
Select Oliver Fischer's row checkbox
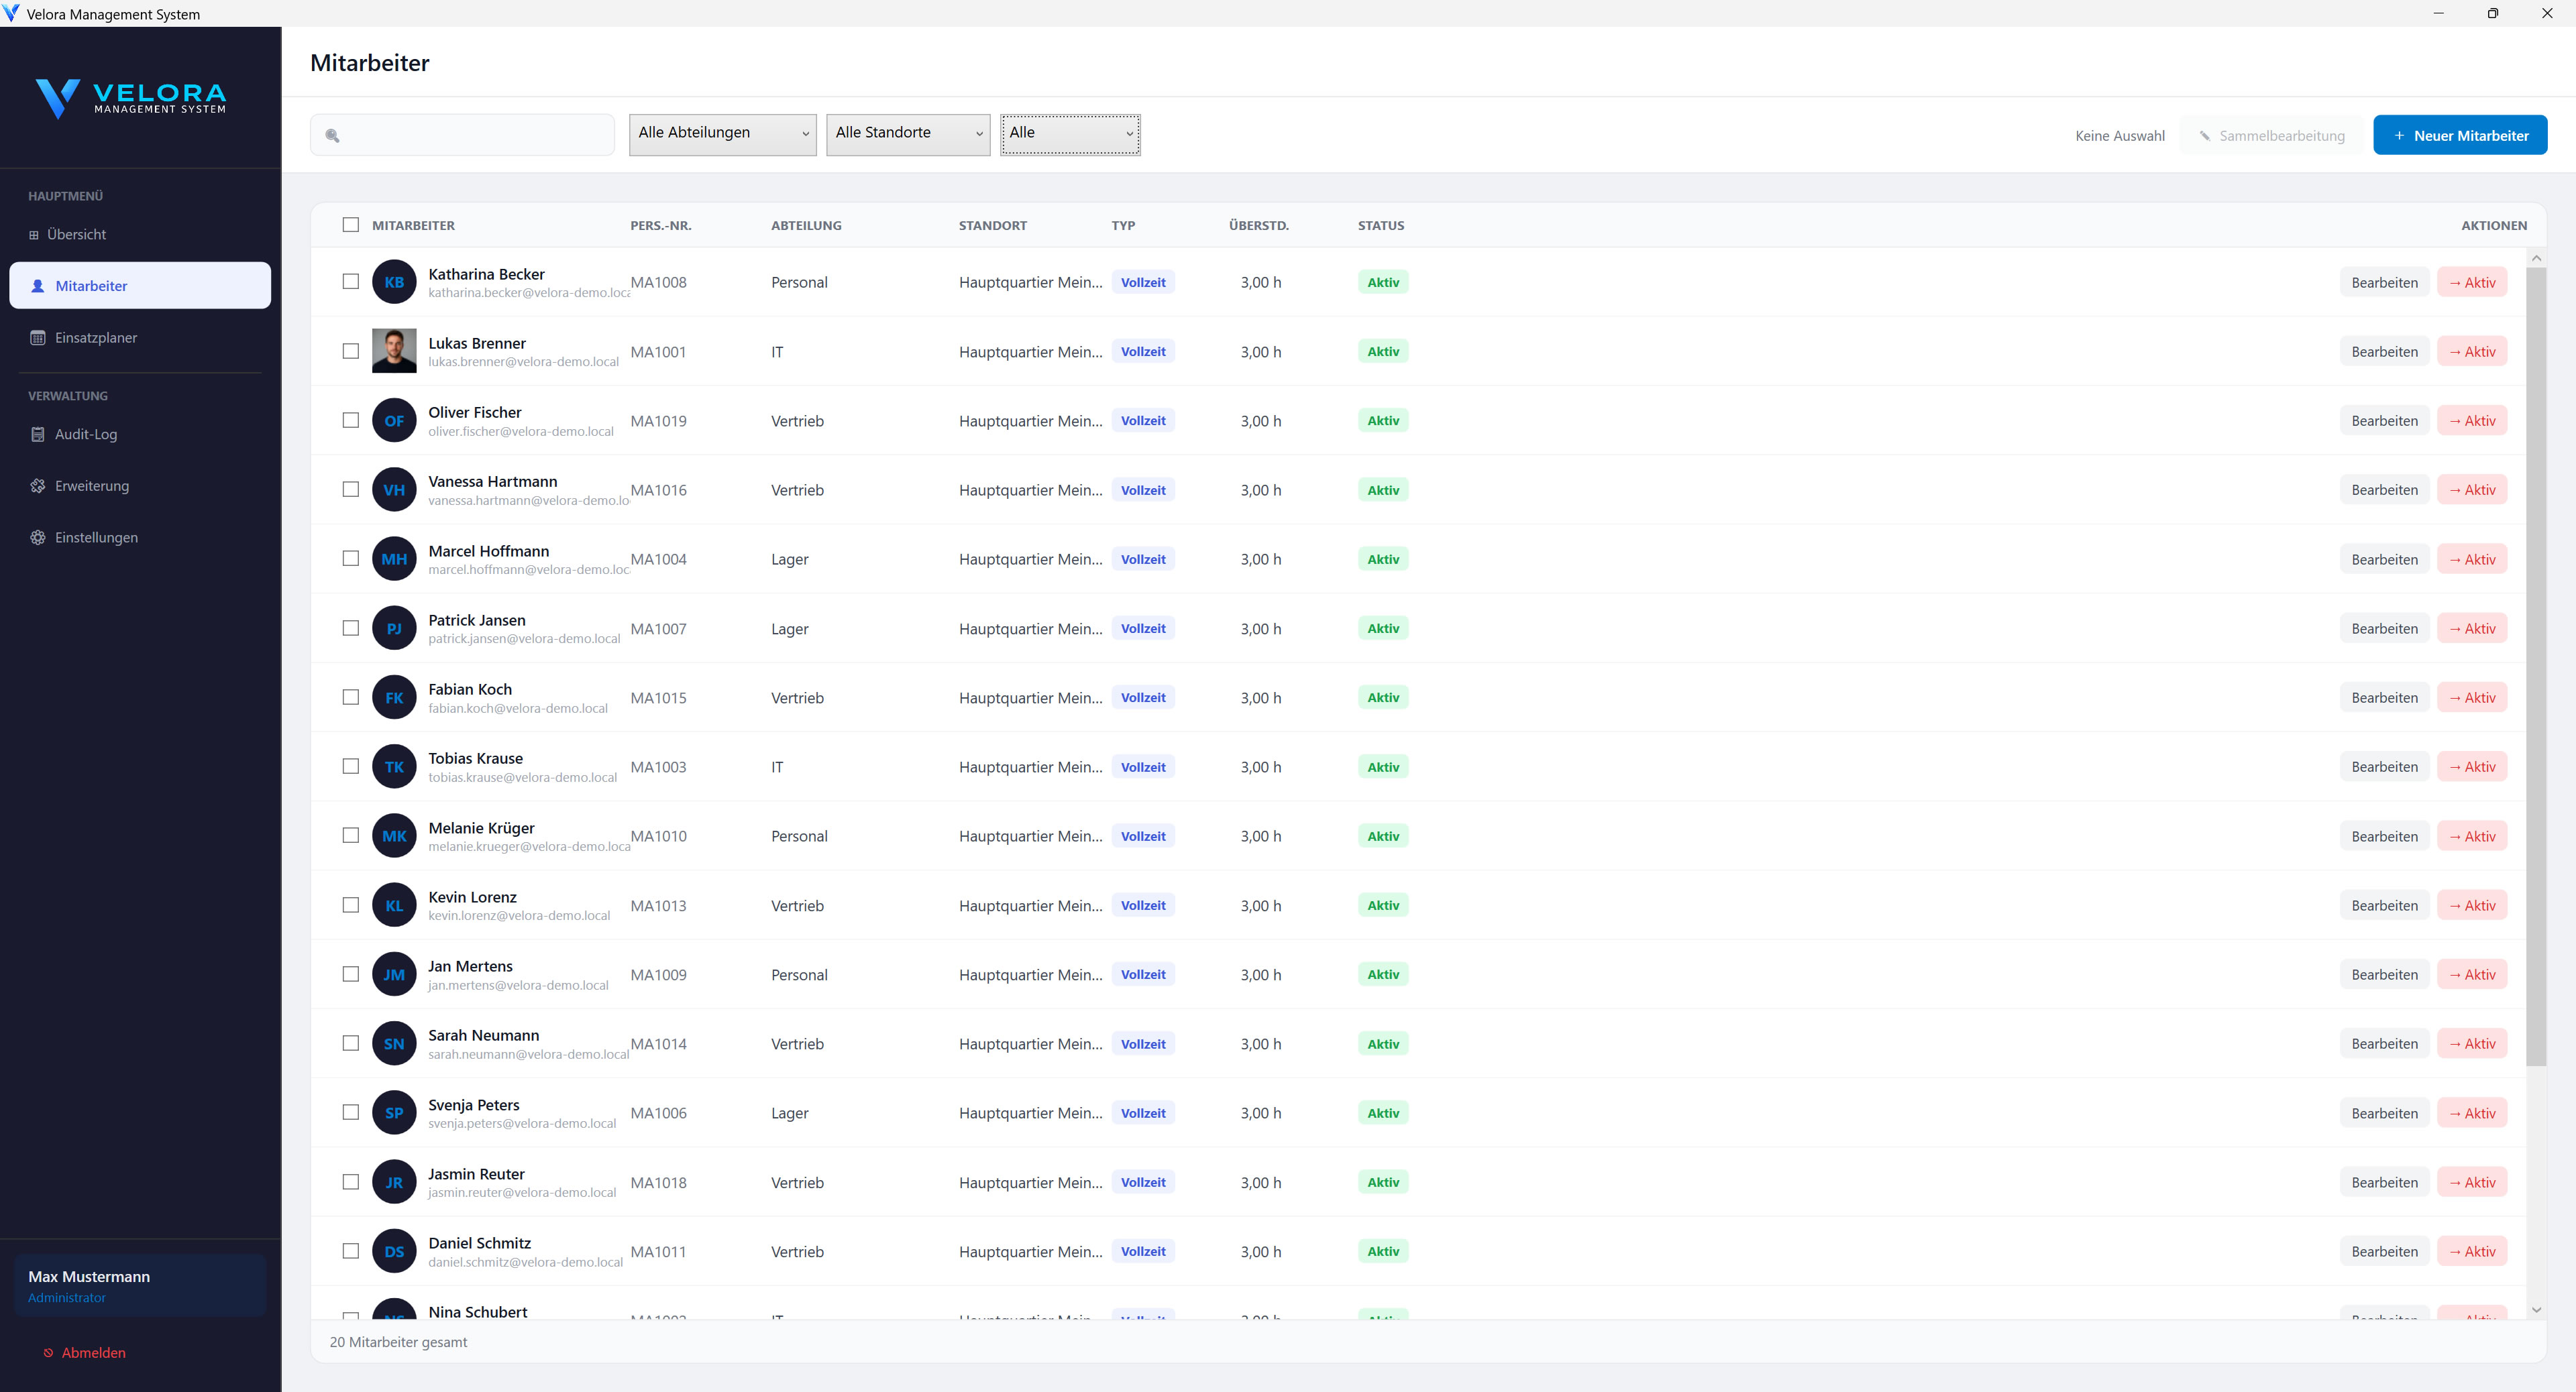[x=350, y=420]
